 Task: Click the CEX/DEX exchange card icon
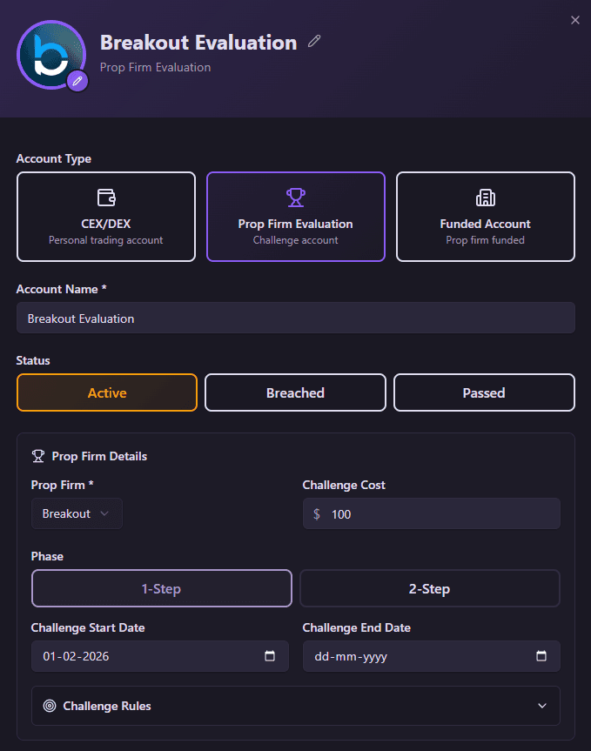(x=105, y=198)
